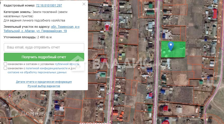Open the Абалак, ул. Первомайская, 19 address link
This screenshot has width=224, height=124.
click(41, 29)
